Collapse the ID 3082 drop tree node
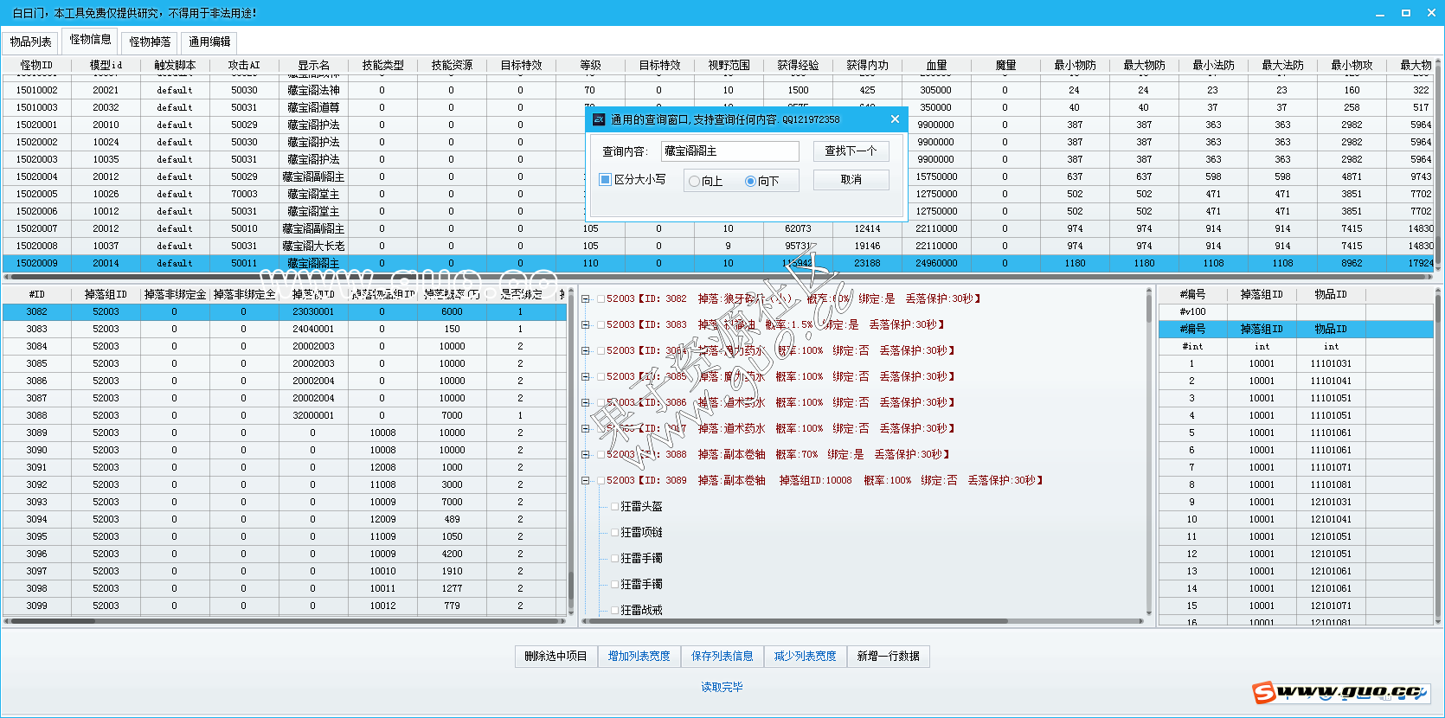Viewport: 1445px width, 718px height. point(586,298)
